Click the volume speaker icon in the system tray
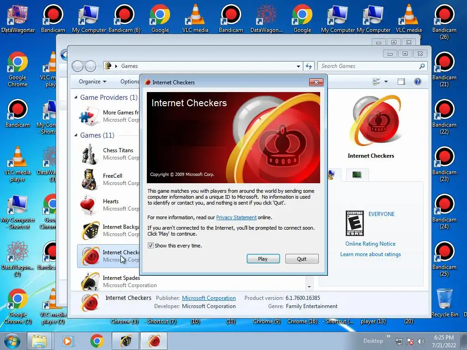Image resolution: width=467 pixels, height=350 pixels. (420, 341)
